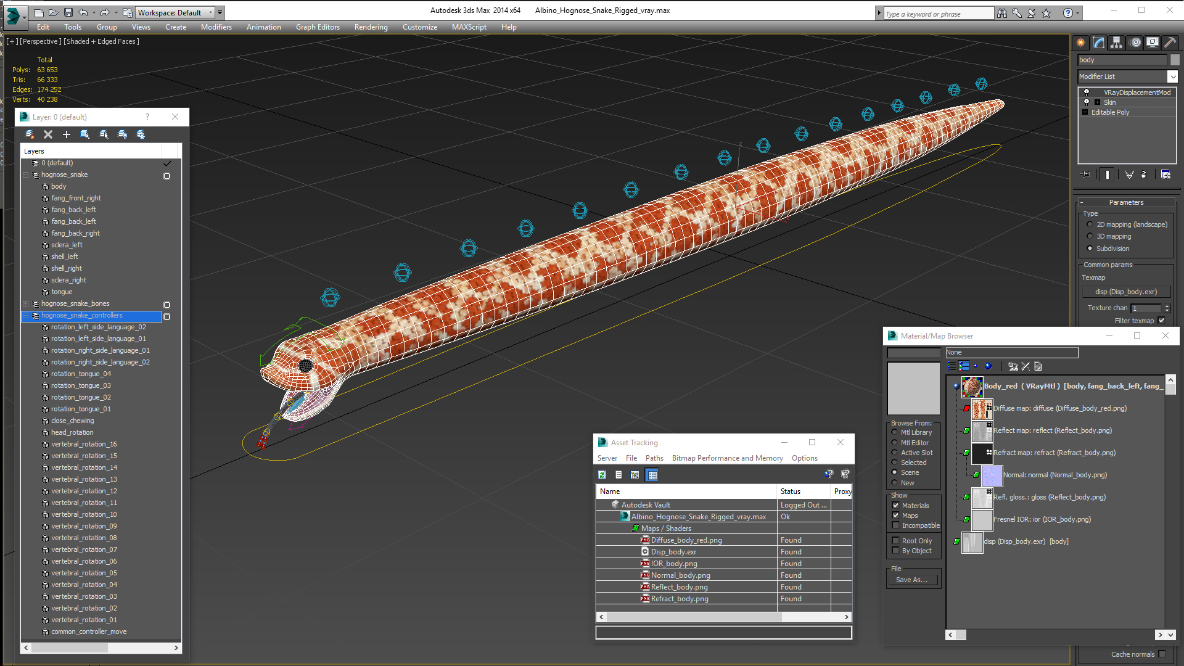Screen dimensions: 1184x666
Task: Open the MAXScript menu
Action: coord(469,27)
